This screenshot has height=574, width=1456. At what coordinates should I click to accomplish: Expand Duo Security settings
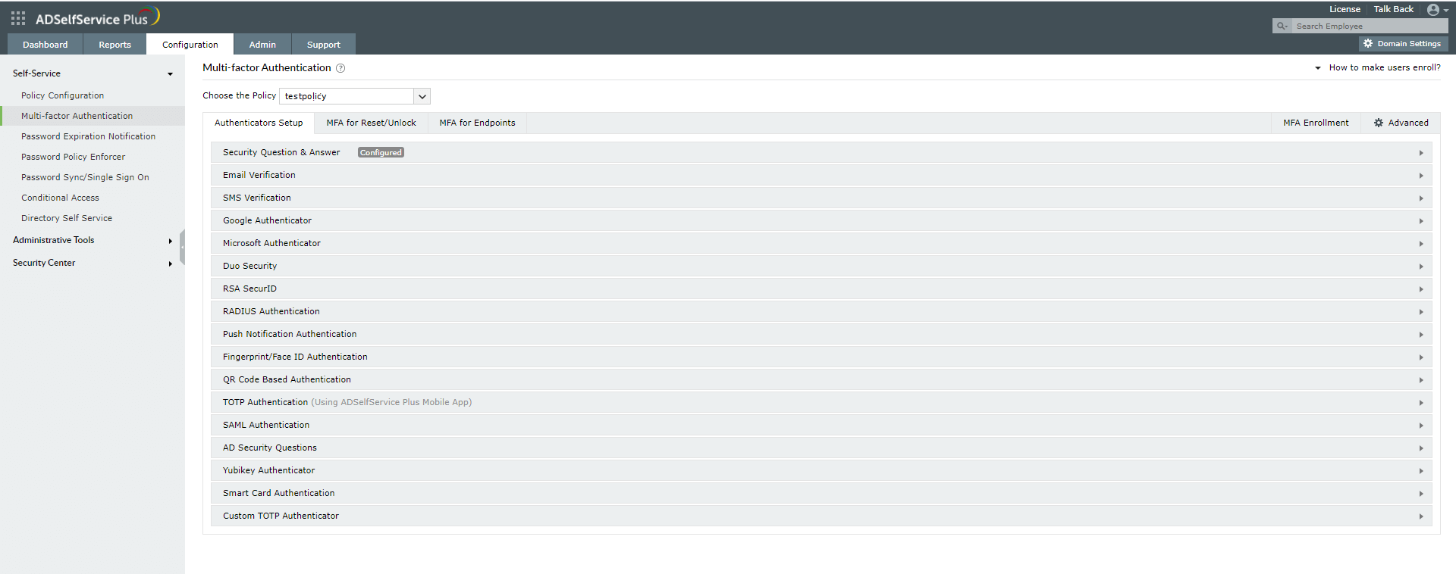point(821,266)
